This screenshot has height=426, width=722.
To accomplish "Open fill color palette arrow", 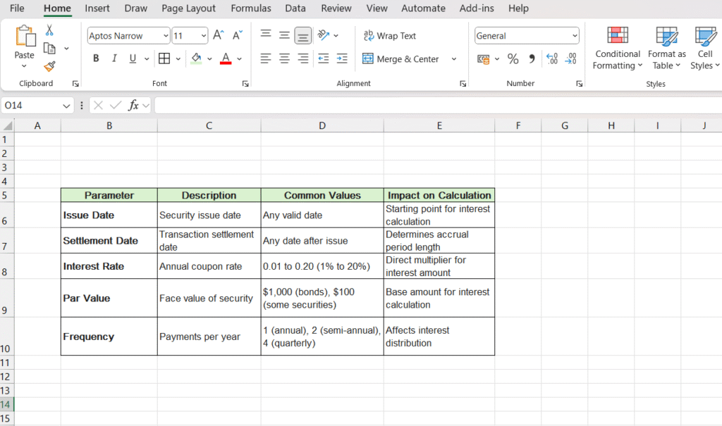I will [x=209, y=59].
